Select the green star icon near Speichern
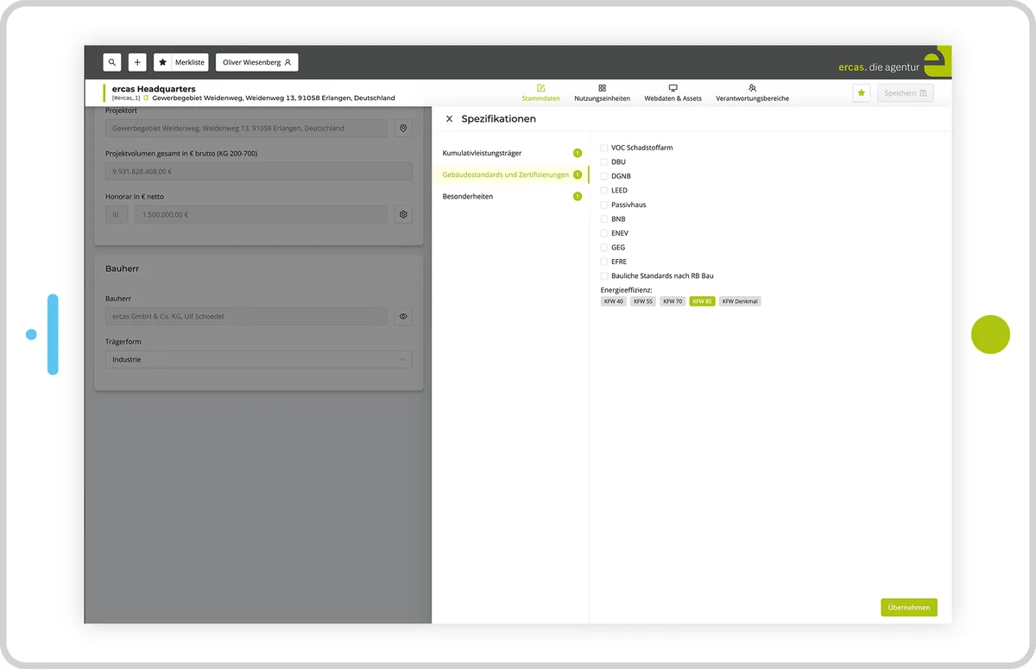The width and height of the screenshot is (1036, 669). 861,92
